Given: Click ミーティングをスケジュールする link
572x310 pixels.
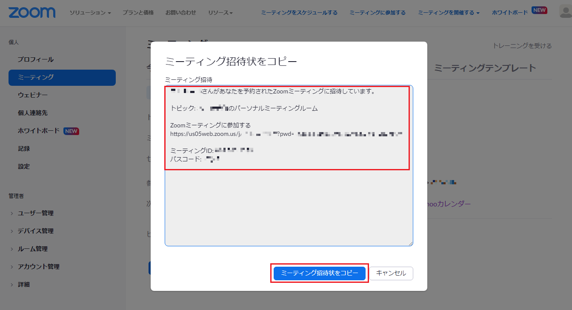Looking at the screenshot, I should [x=299, y=13].
